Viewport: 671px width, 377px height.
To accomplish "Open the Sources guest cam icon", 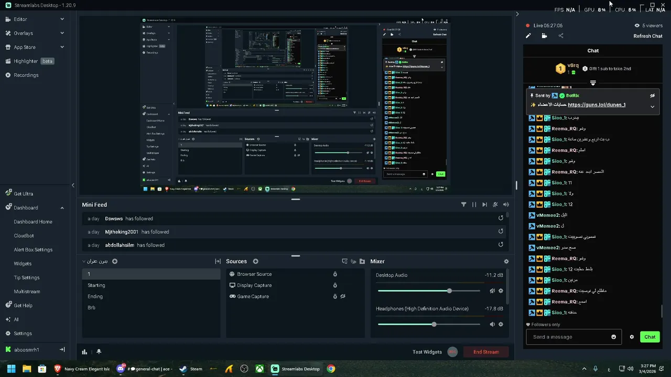I will (353, 261).
